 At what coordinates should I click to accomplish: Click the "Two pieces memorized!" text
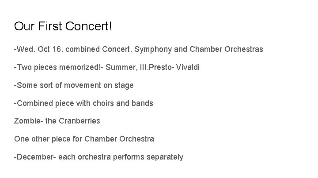53,67
